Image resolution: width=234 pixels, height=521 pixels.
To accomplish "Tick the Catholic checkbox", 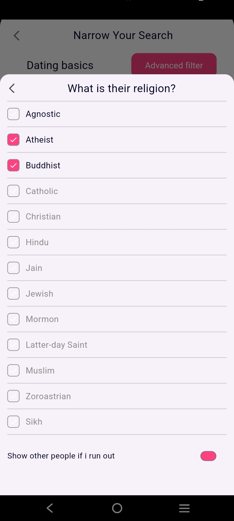I will pos(13,191).
